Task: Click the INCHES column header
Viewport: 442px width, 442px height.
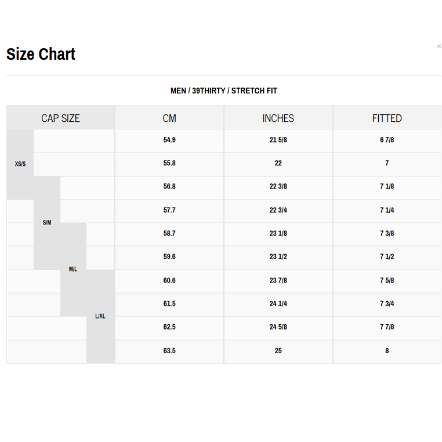Action: pos(278,118)
